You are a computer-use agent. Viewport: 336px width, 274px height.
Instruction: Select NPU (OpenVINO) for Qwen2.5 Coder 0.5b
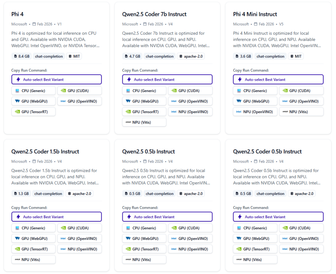[x=301, y=249]
